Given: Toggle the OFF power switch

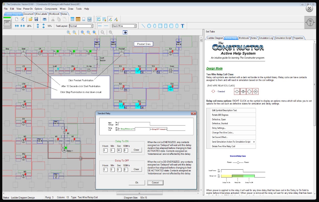Looking at the screenshot, I should click(x=7, y=22).
